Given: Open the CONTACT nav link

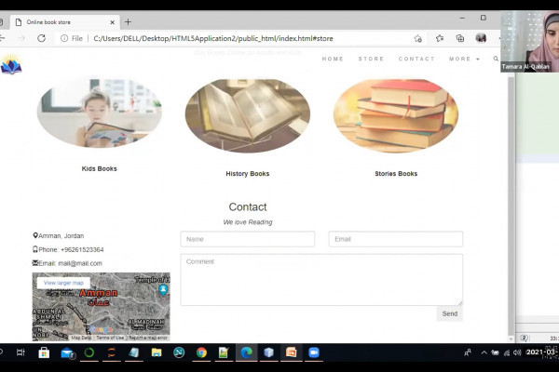Looking at the screenshot, I should click(x=416, y=59).
